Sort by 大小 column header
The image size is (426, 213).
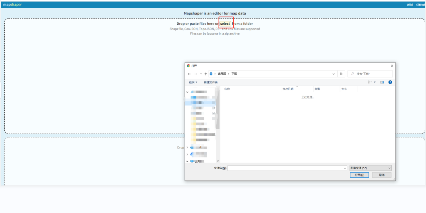pos(344,89)
